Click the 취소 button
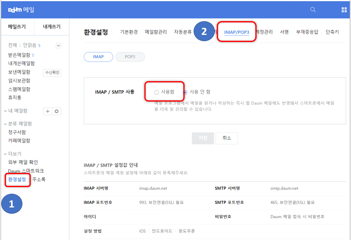 pos(227,138)
